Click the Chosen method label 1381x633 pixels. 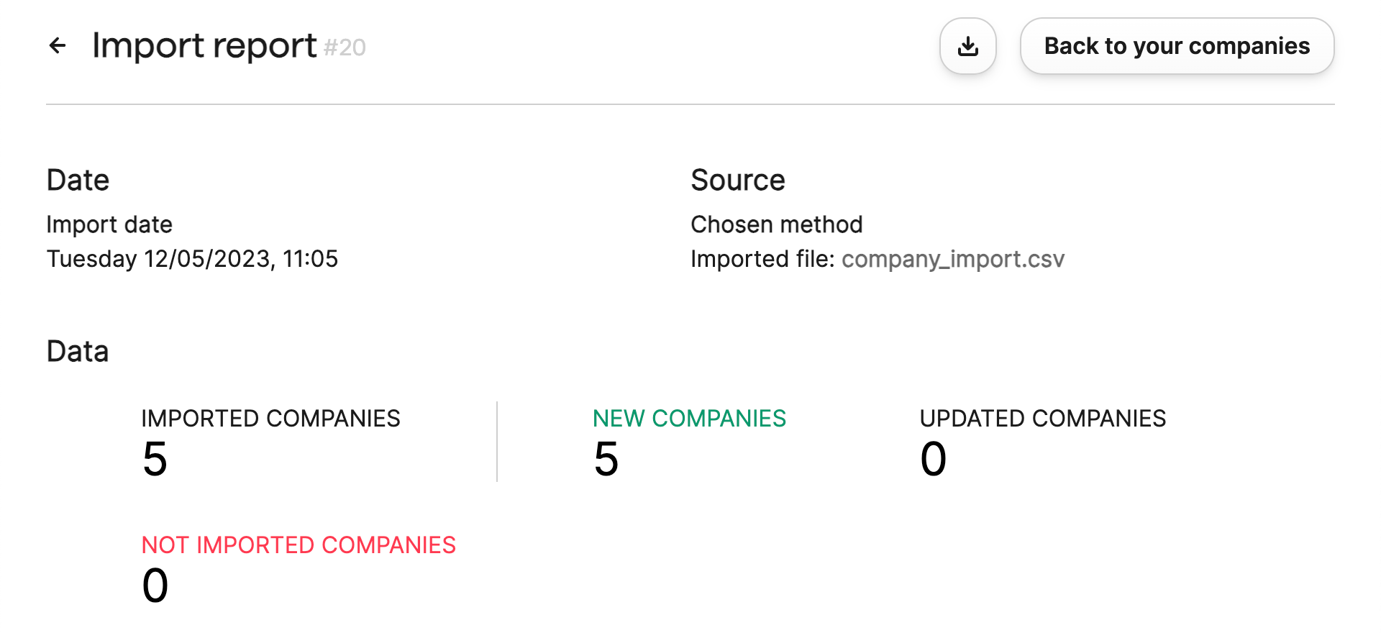[x=776, y=224]
